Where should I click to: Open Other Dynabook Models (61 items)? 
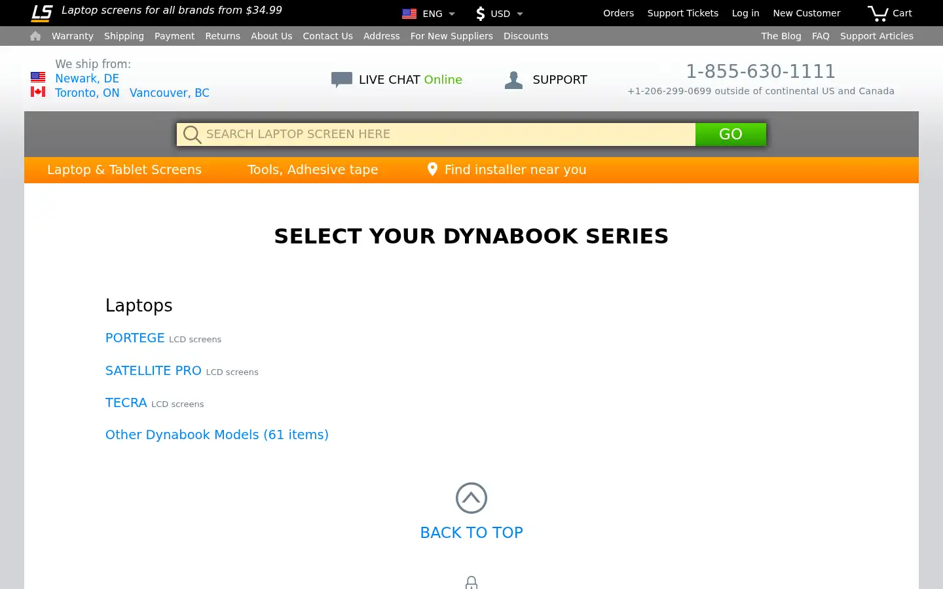tap(217, 435)
